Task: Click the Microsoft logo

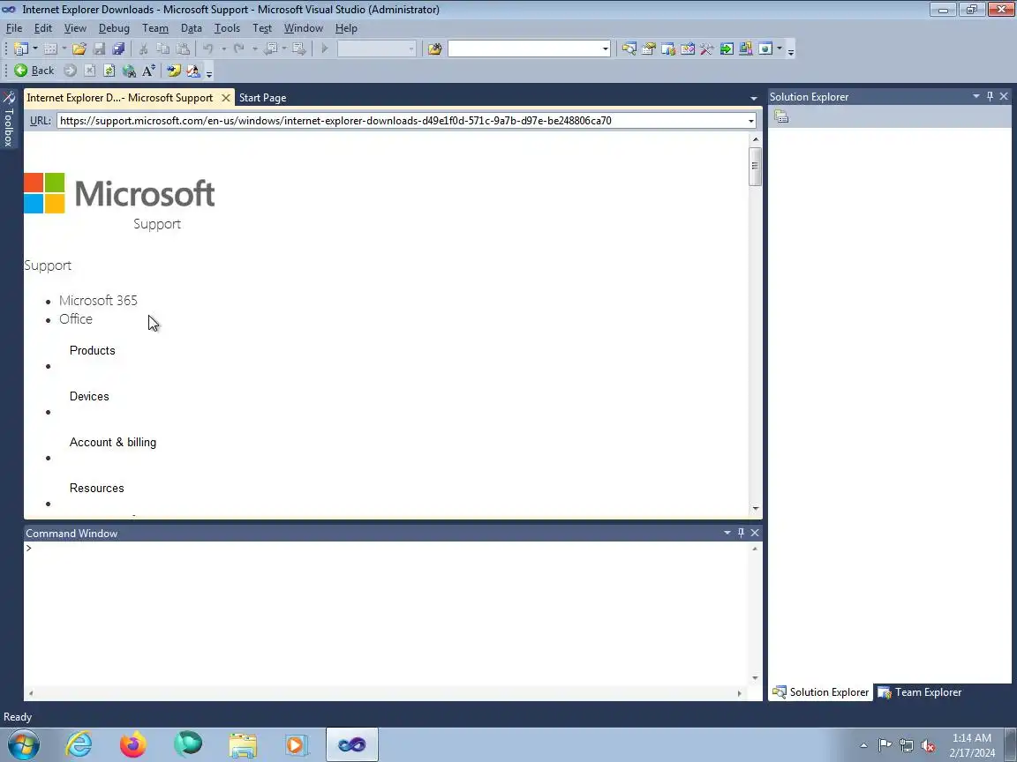Action: tap(119, 193)
